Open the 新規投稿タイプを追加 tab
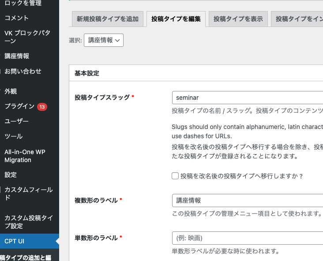323x261 pixels. click(108, 19)
